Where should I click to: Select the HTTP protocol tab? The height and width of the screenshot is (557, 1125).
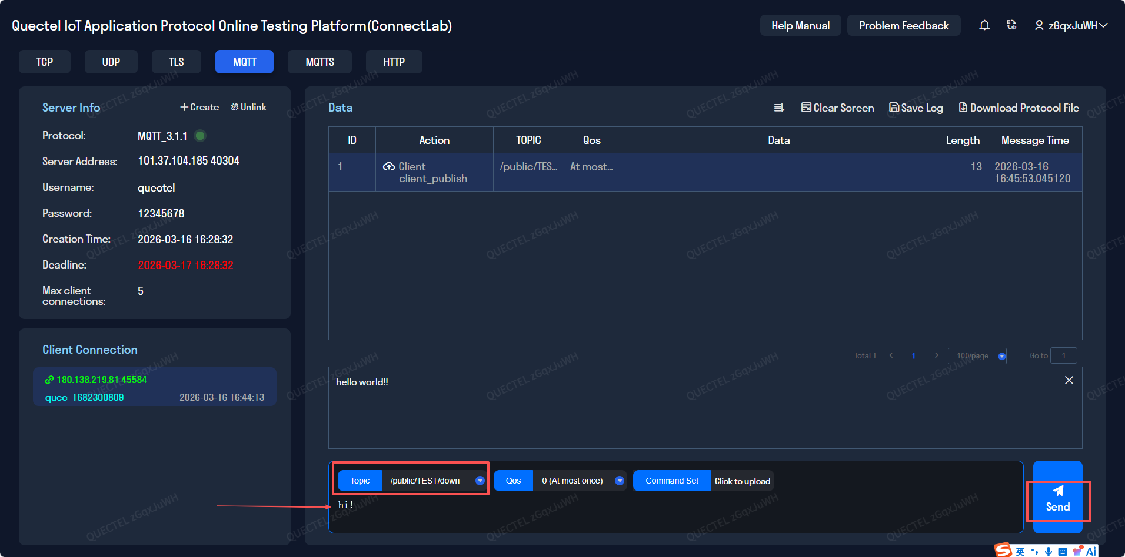(x=394, y=62)
